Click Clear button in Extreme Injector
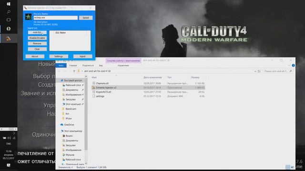This screenshot has width=305, height=171. pyautogui.click(x=37, y=49)
